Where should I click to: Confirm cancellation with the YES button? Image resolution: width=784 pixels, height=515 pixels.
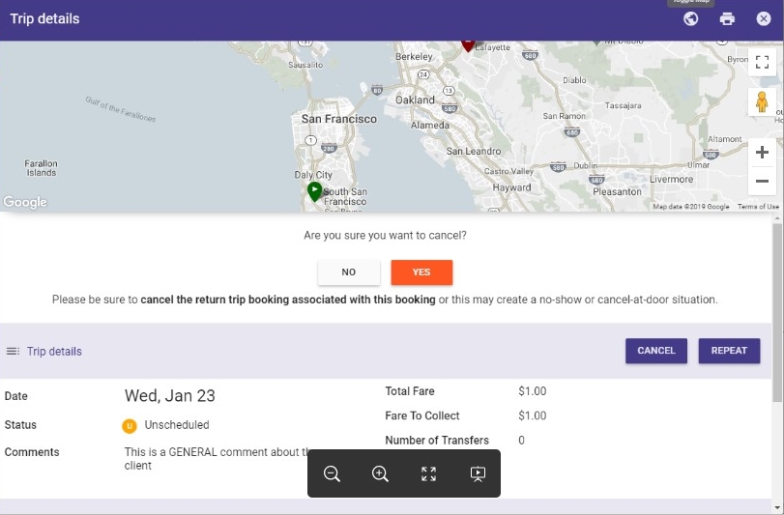coord(421,272)
